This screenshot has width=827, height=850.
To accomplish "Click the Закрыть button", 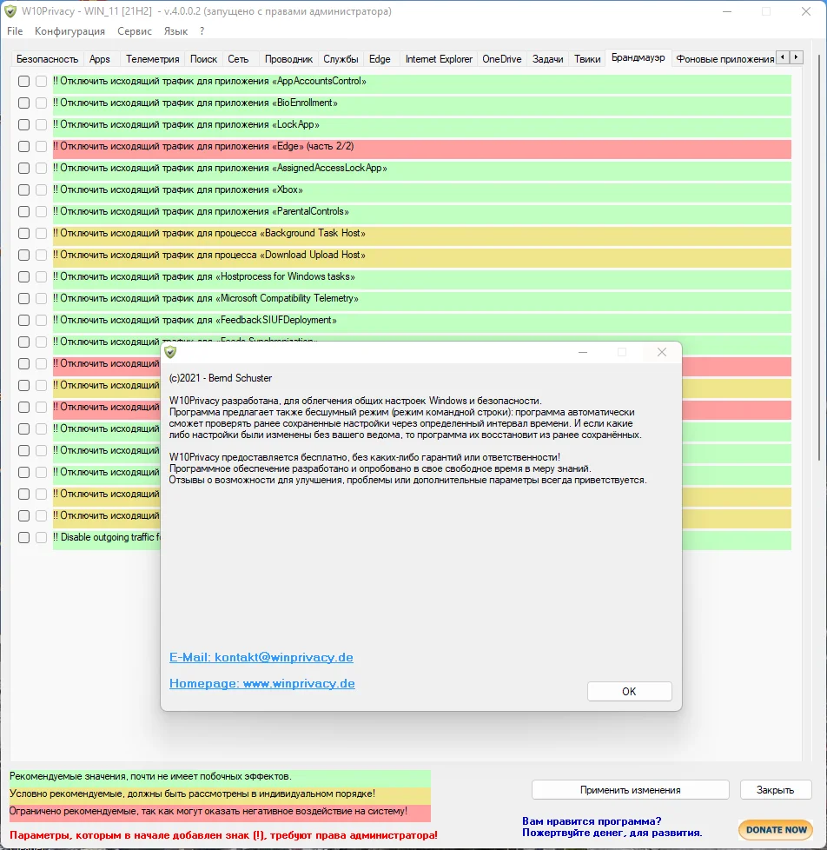I will pos(776,790).
